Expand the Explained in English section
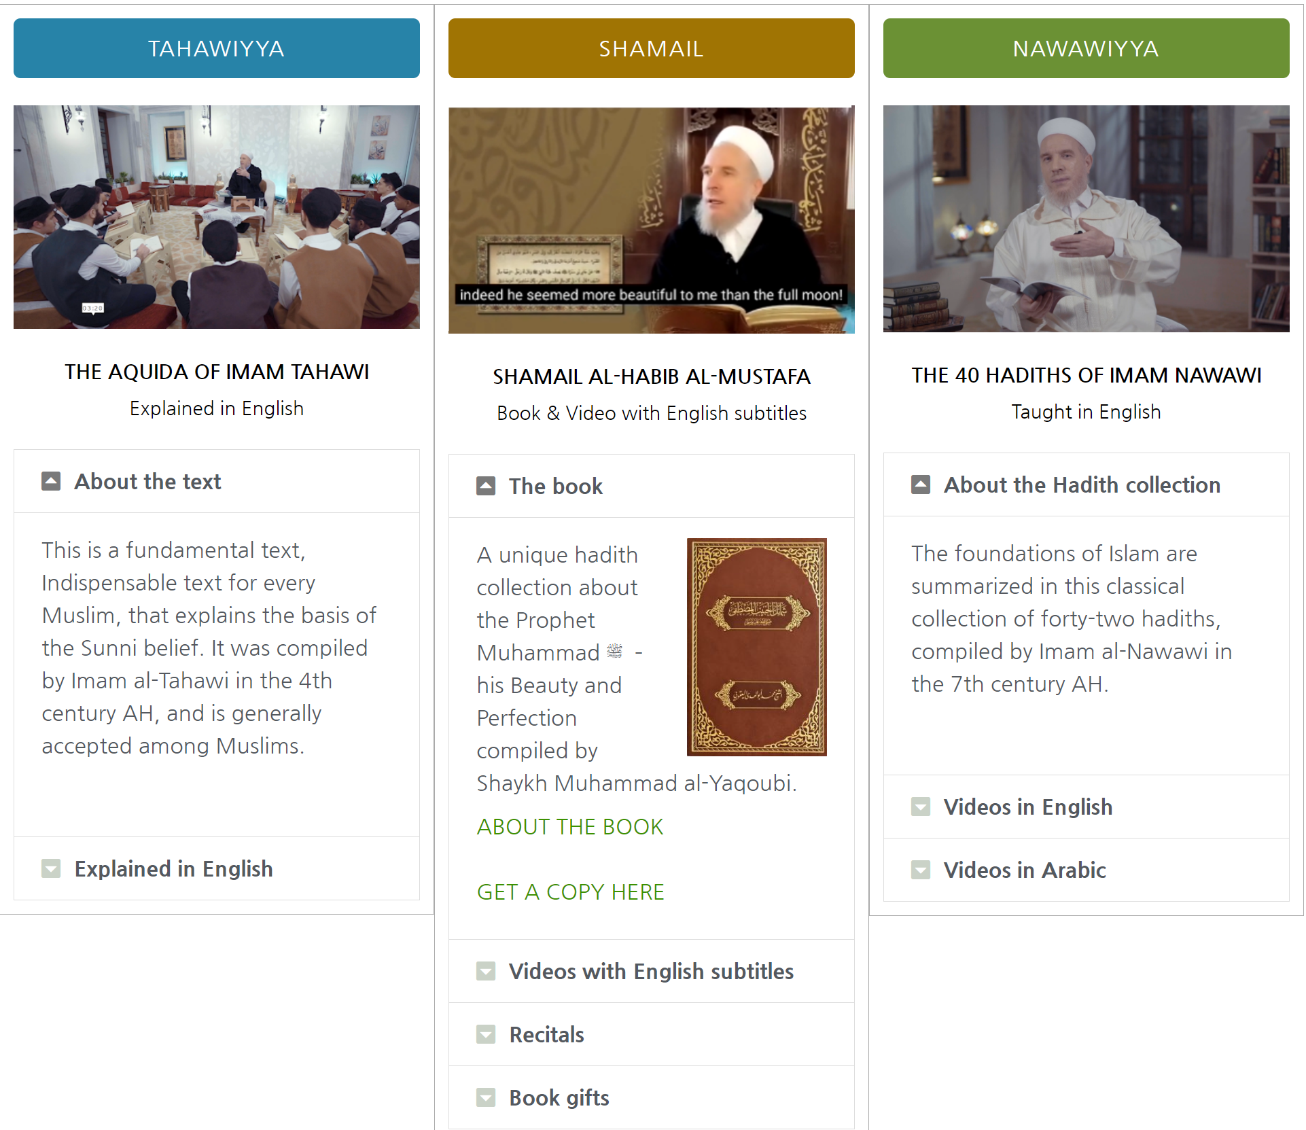Image resolution: width=1306 pixels, height=1130 pixels. 217,868
